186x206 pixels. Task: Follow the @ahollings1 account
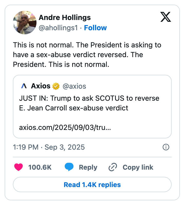pyautogui.click(x=95, y=28)
